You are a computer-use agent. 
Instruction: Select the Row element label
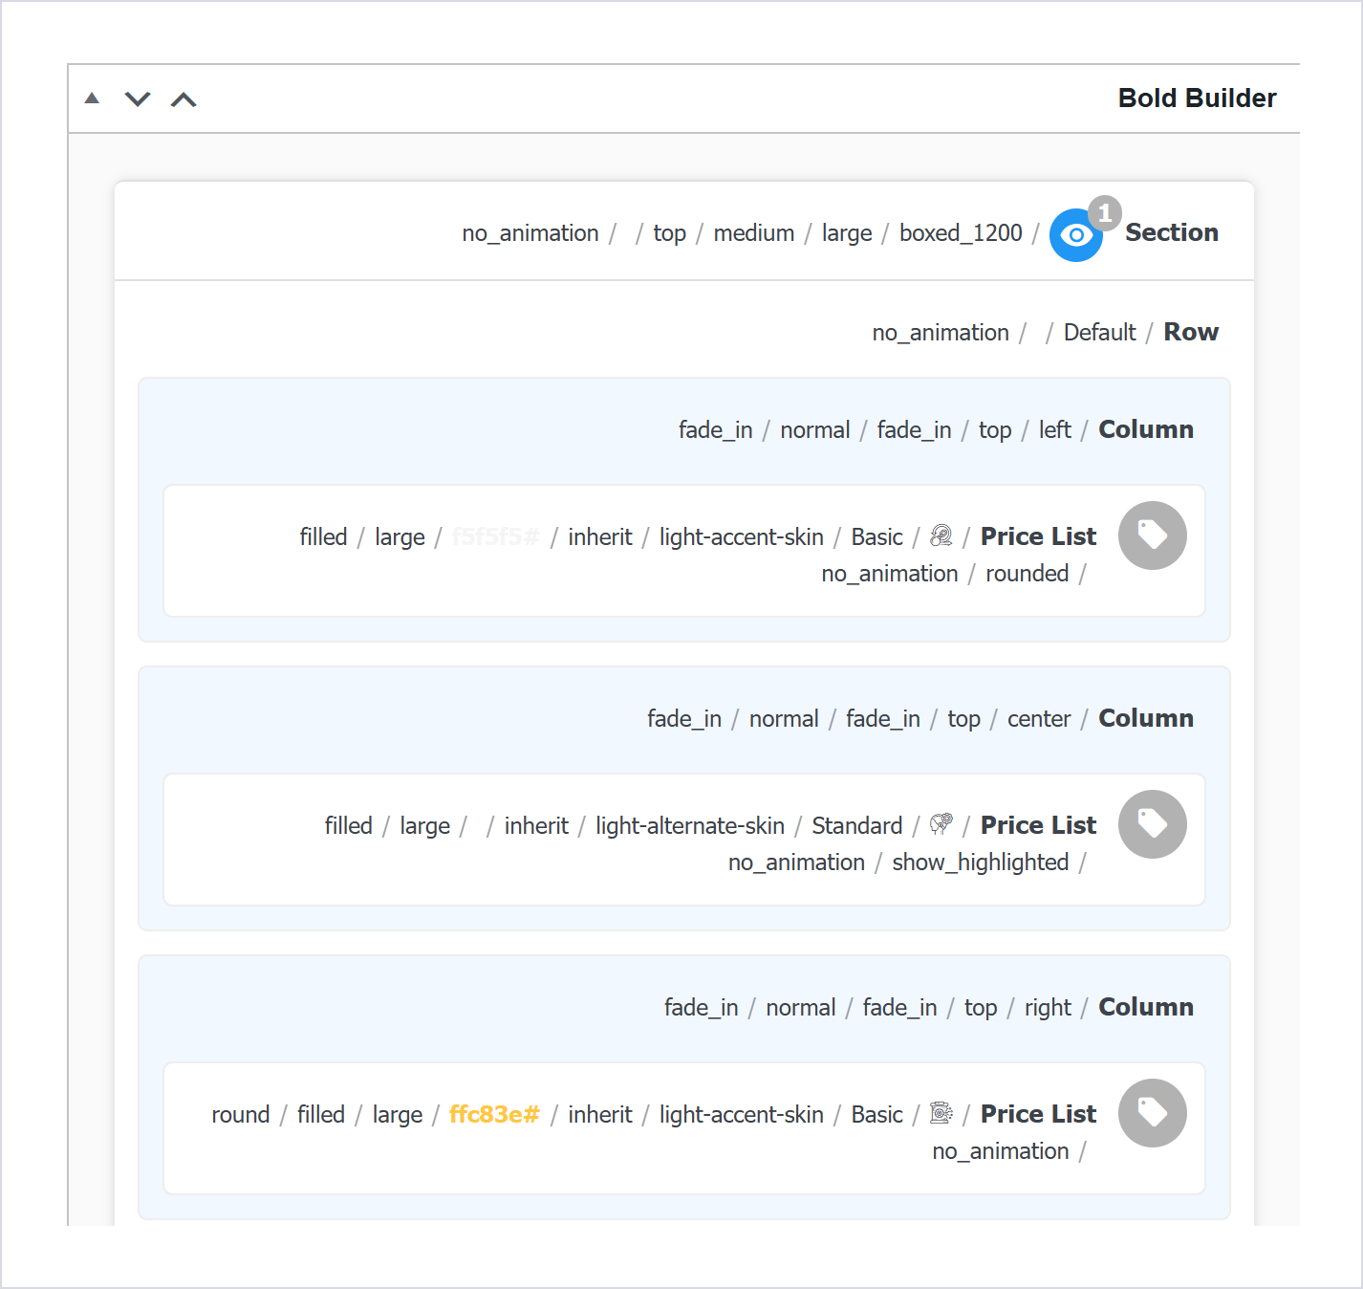point(1191,332)
